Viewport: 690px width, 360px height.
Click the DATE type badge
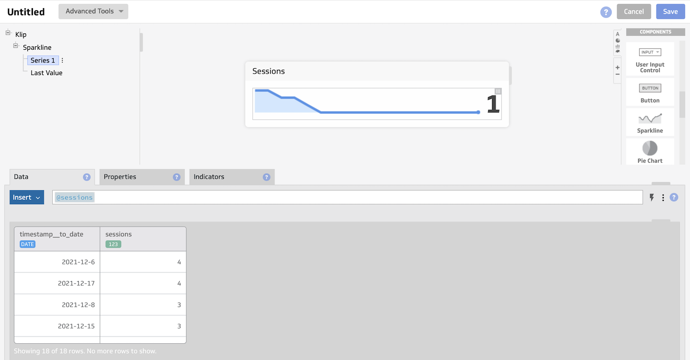[27, 244]
